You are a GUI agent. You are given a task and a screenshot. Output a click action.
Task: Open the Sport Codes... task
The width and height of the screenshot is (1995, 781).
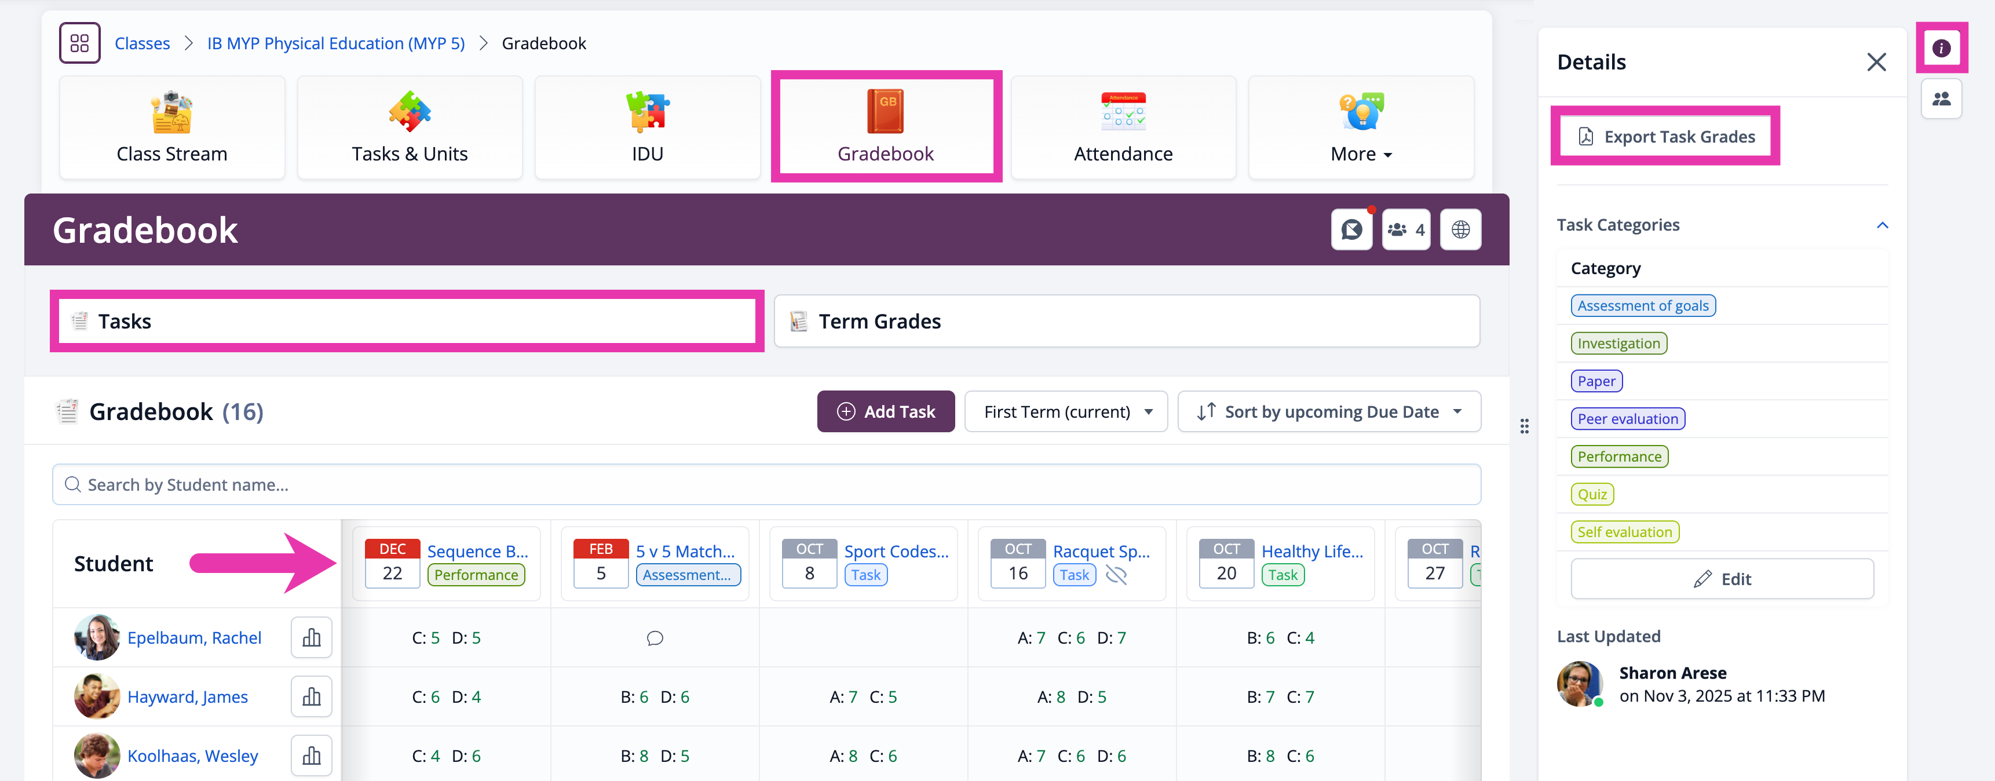coord(896,551)
